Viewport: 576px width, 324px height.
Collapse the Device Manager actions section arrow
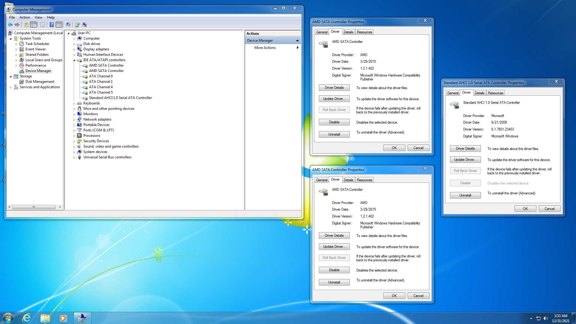[x=297, y=40]
